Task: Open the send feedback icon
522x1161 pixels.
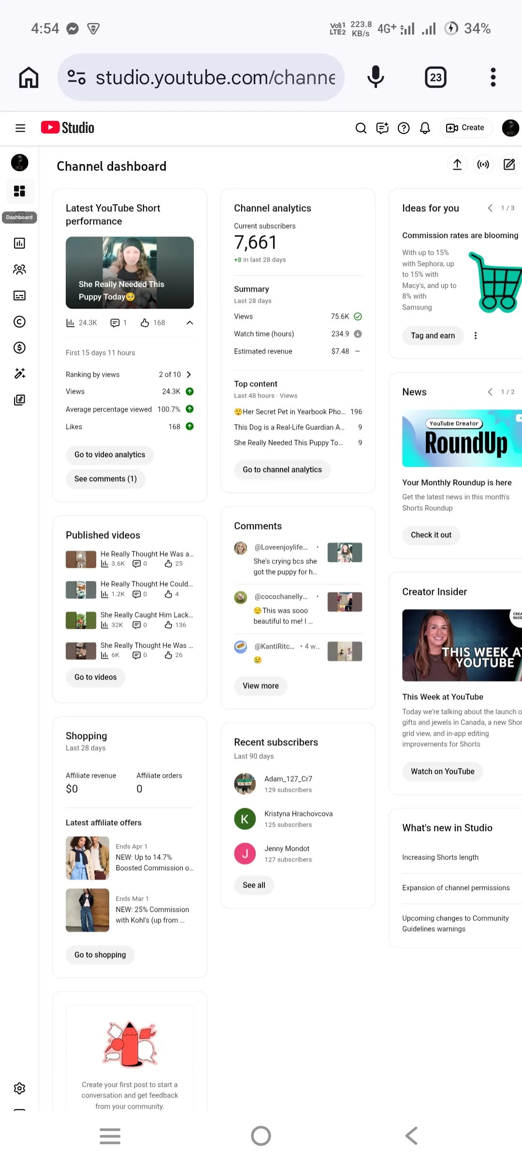Action: pos(382,128)
